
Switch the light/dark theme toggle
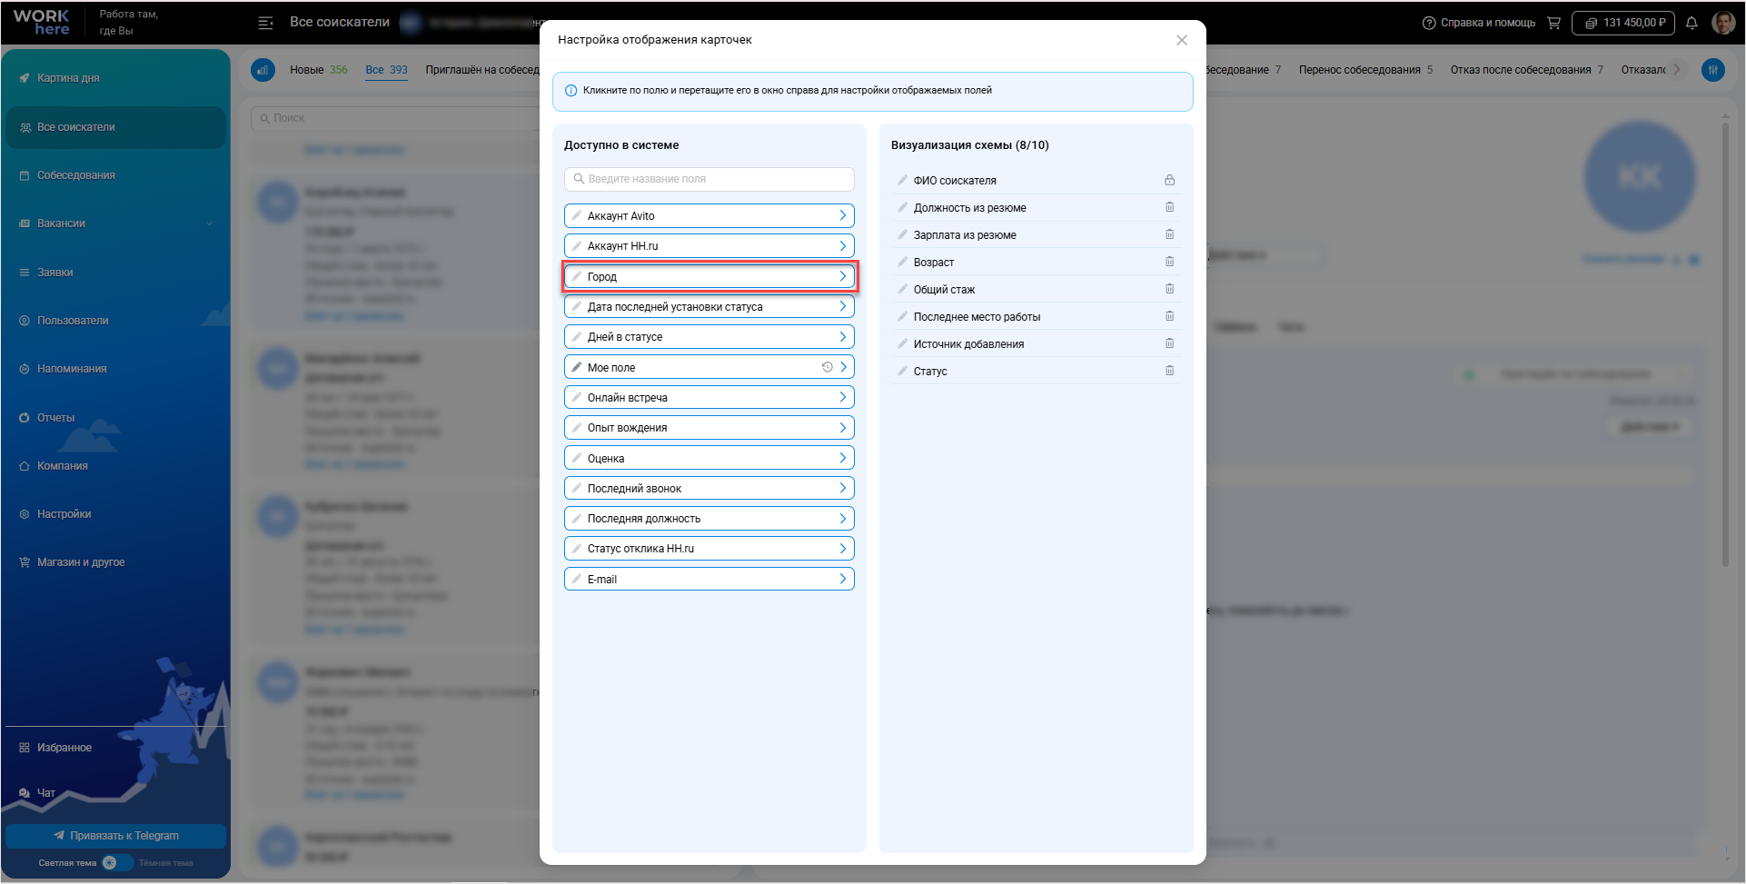click(116, 863)
